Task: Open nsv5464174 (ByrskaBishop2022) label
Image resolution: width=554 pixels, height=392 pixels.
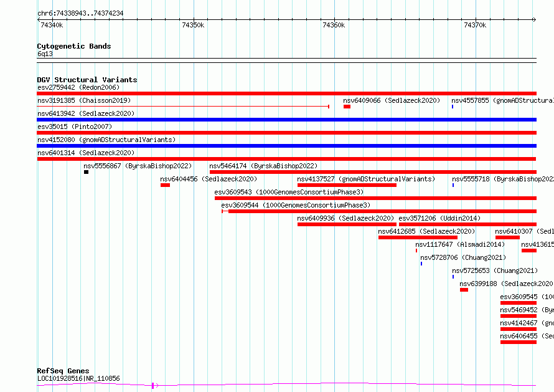Action: tap(263, 166)
